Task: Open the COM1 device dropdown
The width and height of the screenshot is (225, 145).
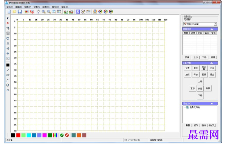Action: (215, 24)
